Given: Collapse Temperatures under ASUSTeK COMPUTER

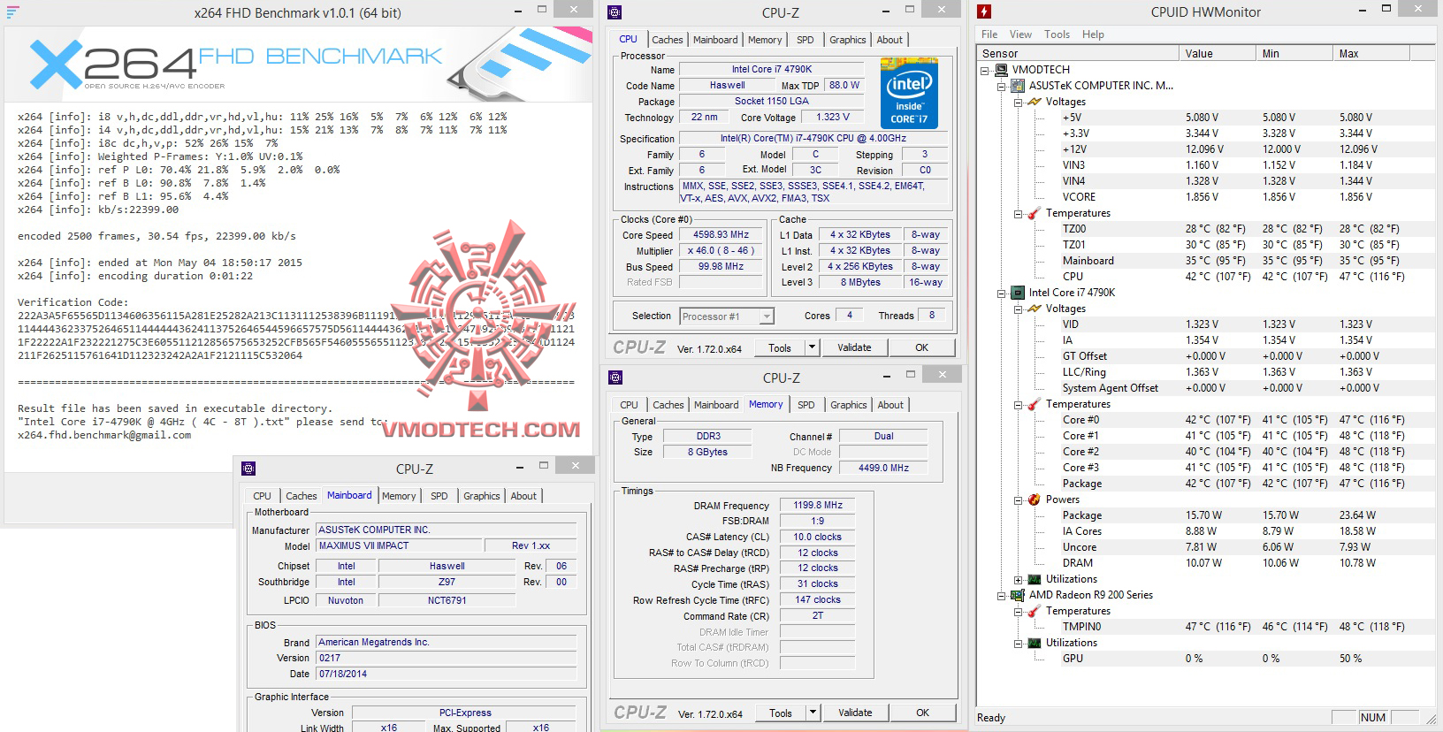Looking at the screenshot, I should [1019, 213].
